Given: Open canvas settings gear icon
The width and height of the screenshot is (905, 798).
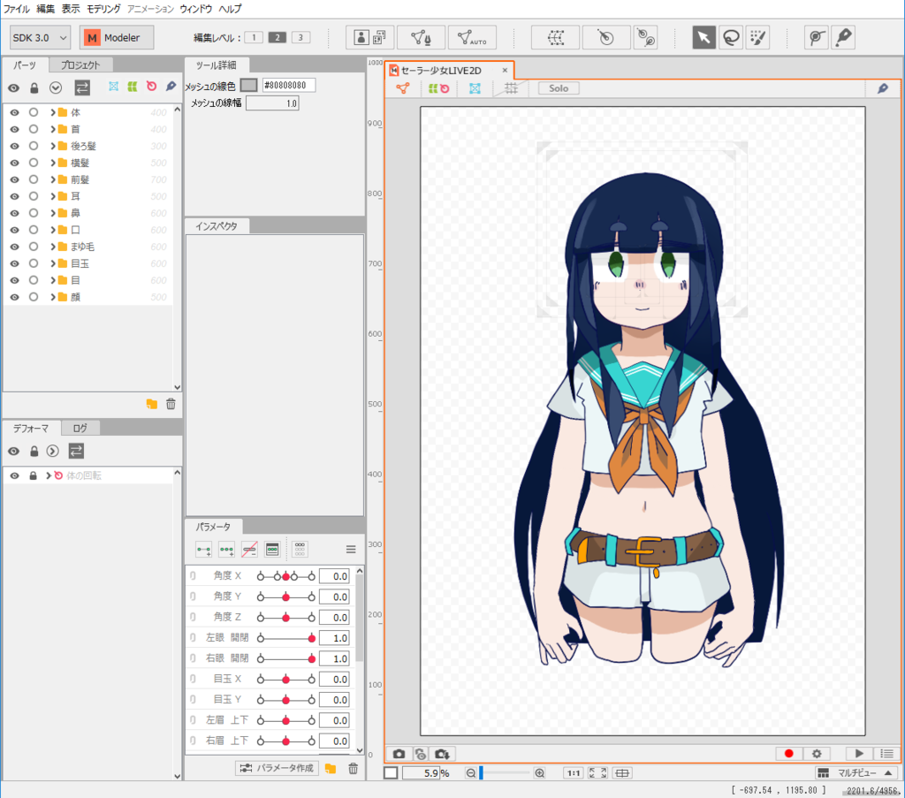Looking at the screenshot, I should click(x=817, y=754).
